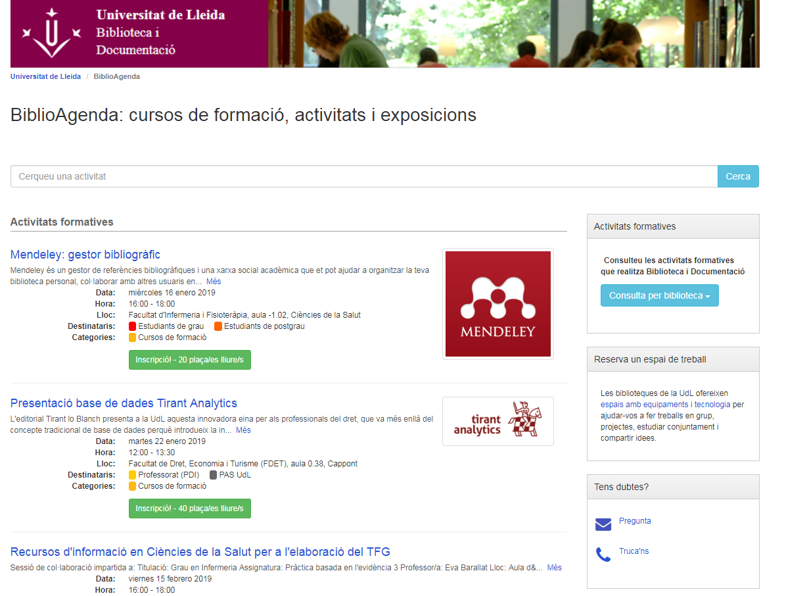807x596 pixels.
Task: Click the Cerca search button
Action: (x=737, y=176)
